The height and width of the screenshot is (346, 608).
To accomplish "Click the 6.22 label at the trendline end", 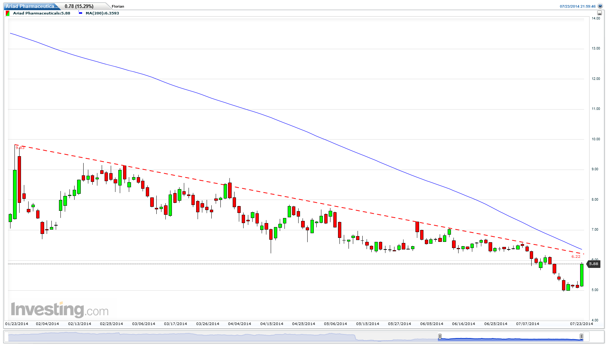I will 575,256.
